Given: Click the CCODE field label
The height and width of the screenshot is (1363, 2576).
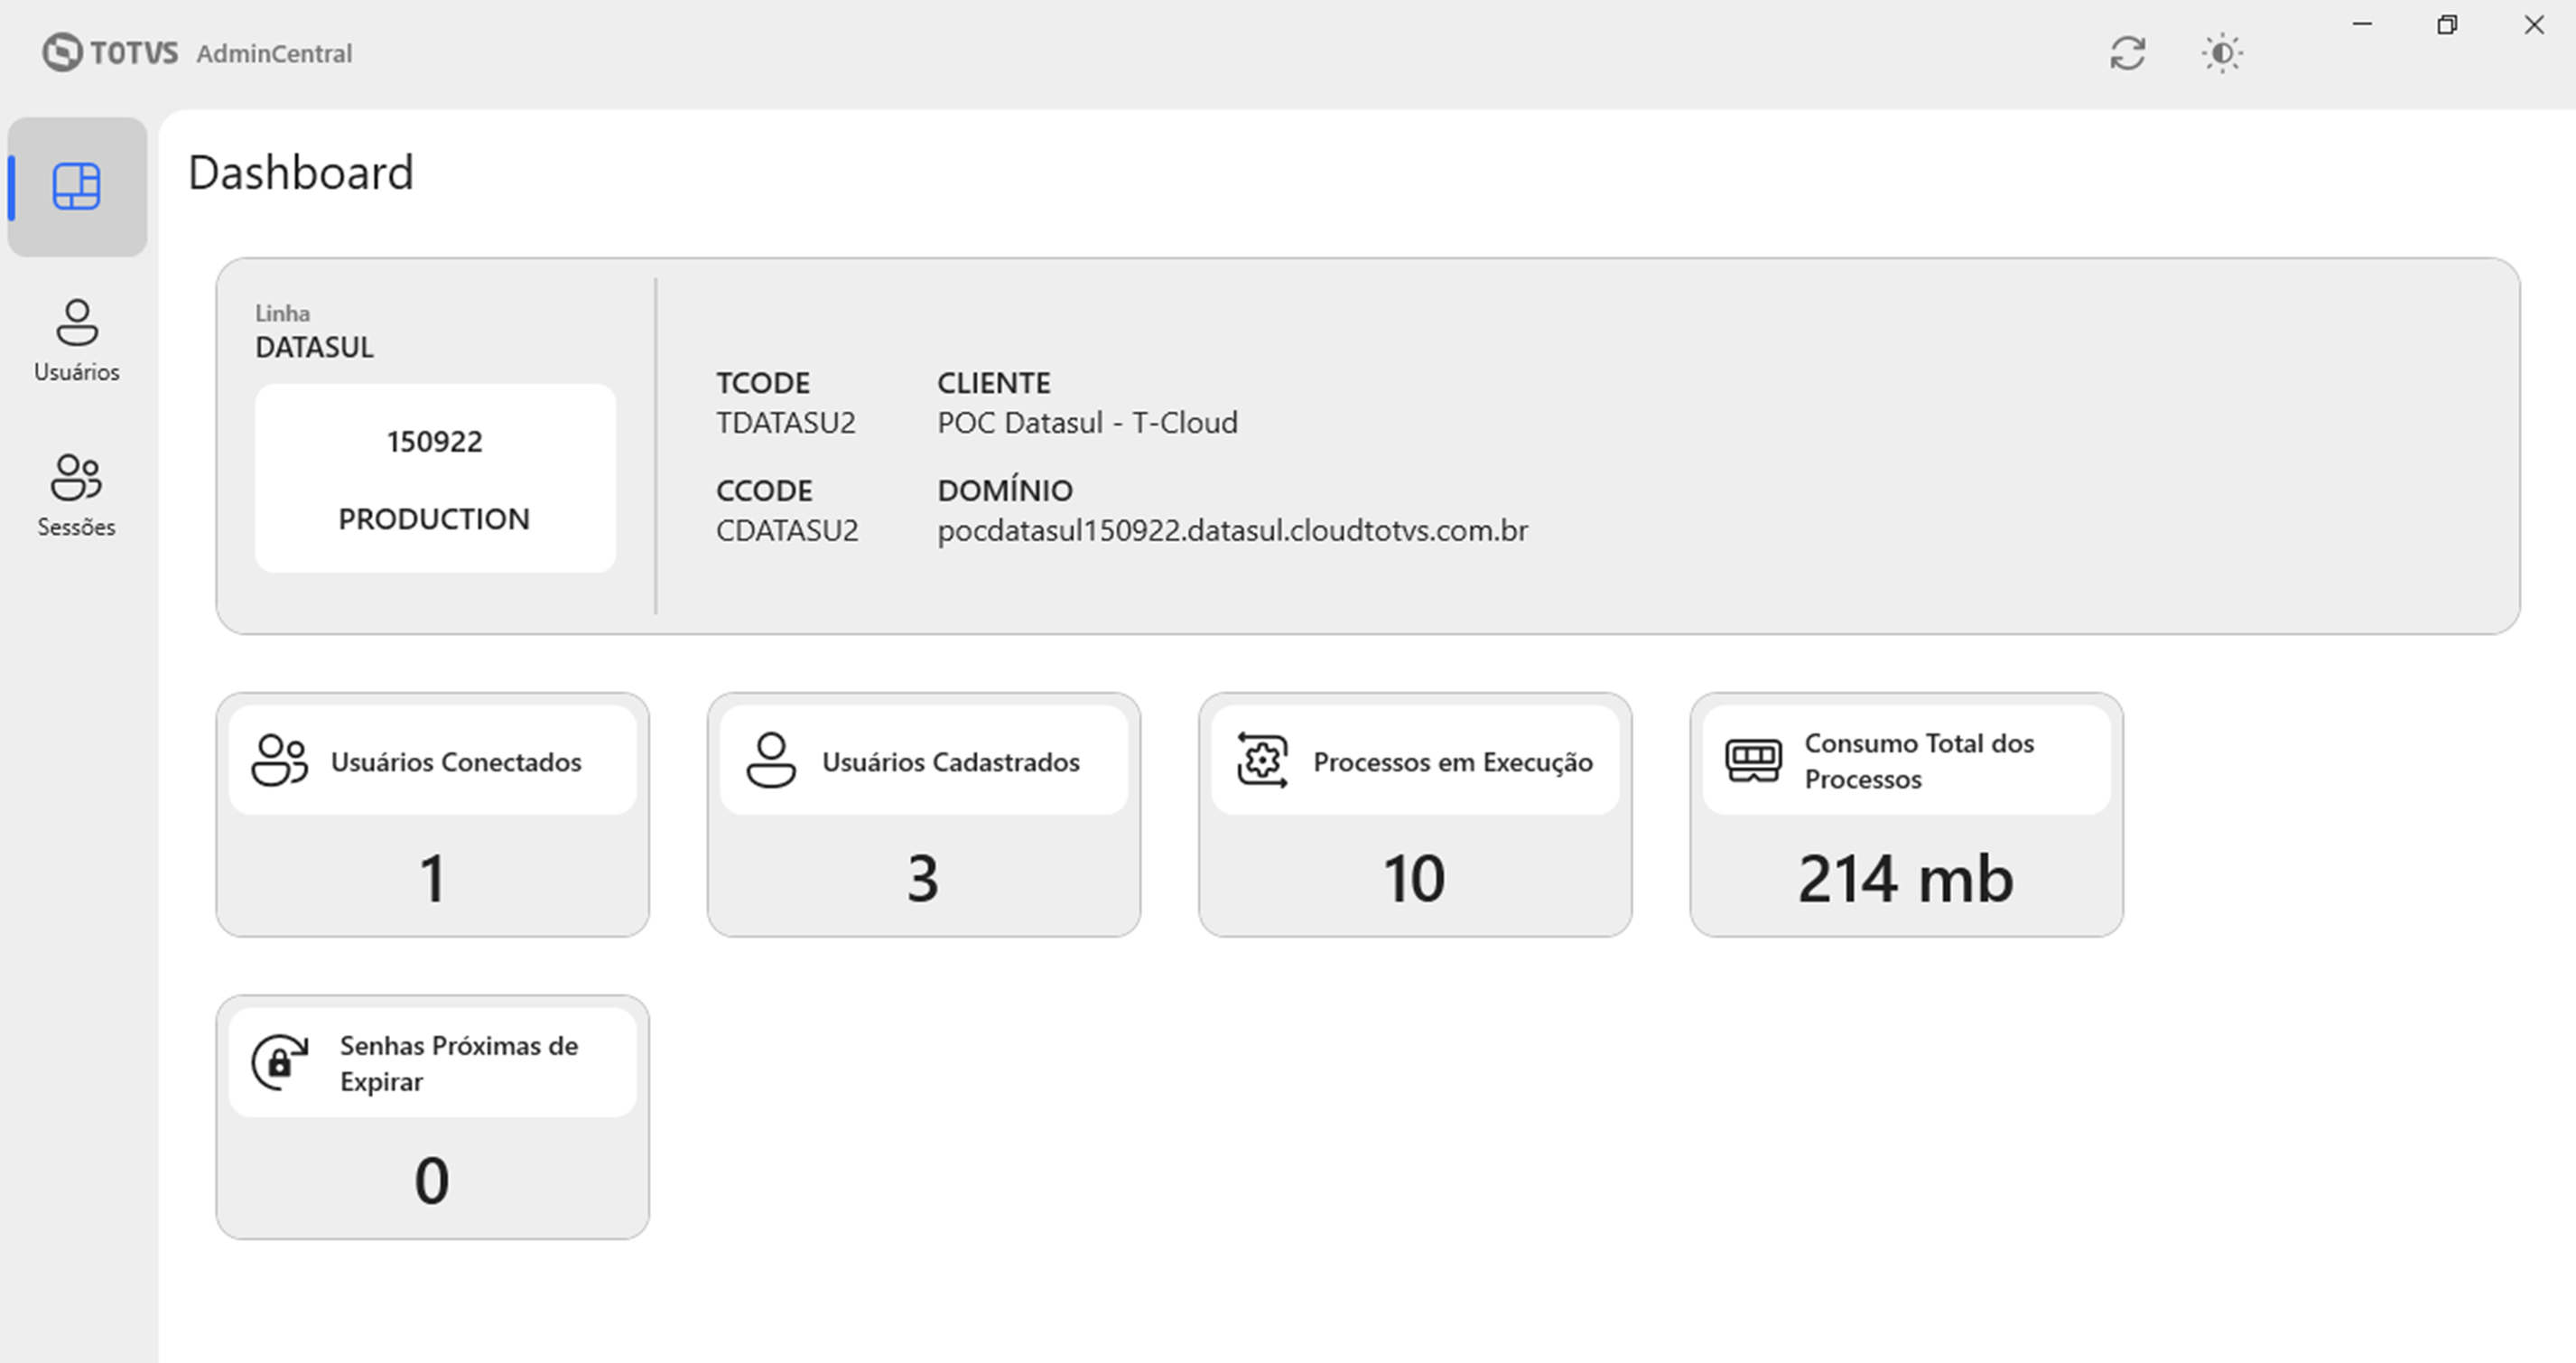Looking at the screenshot, I should (764, 490).
